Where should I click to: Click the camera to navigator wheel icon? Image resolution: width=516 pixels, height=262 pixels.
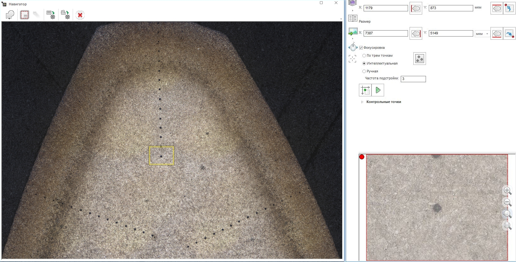(65, 15)
